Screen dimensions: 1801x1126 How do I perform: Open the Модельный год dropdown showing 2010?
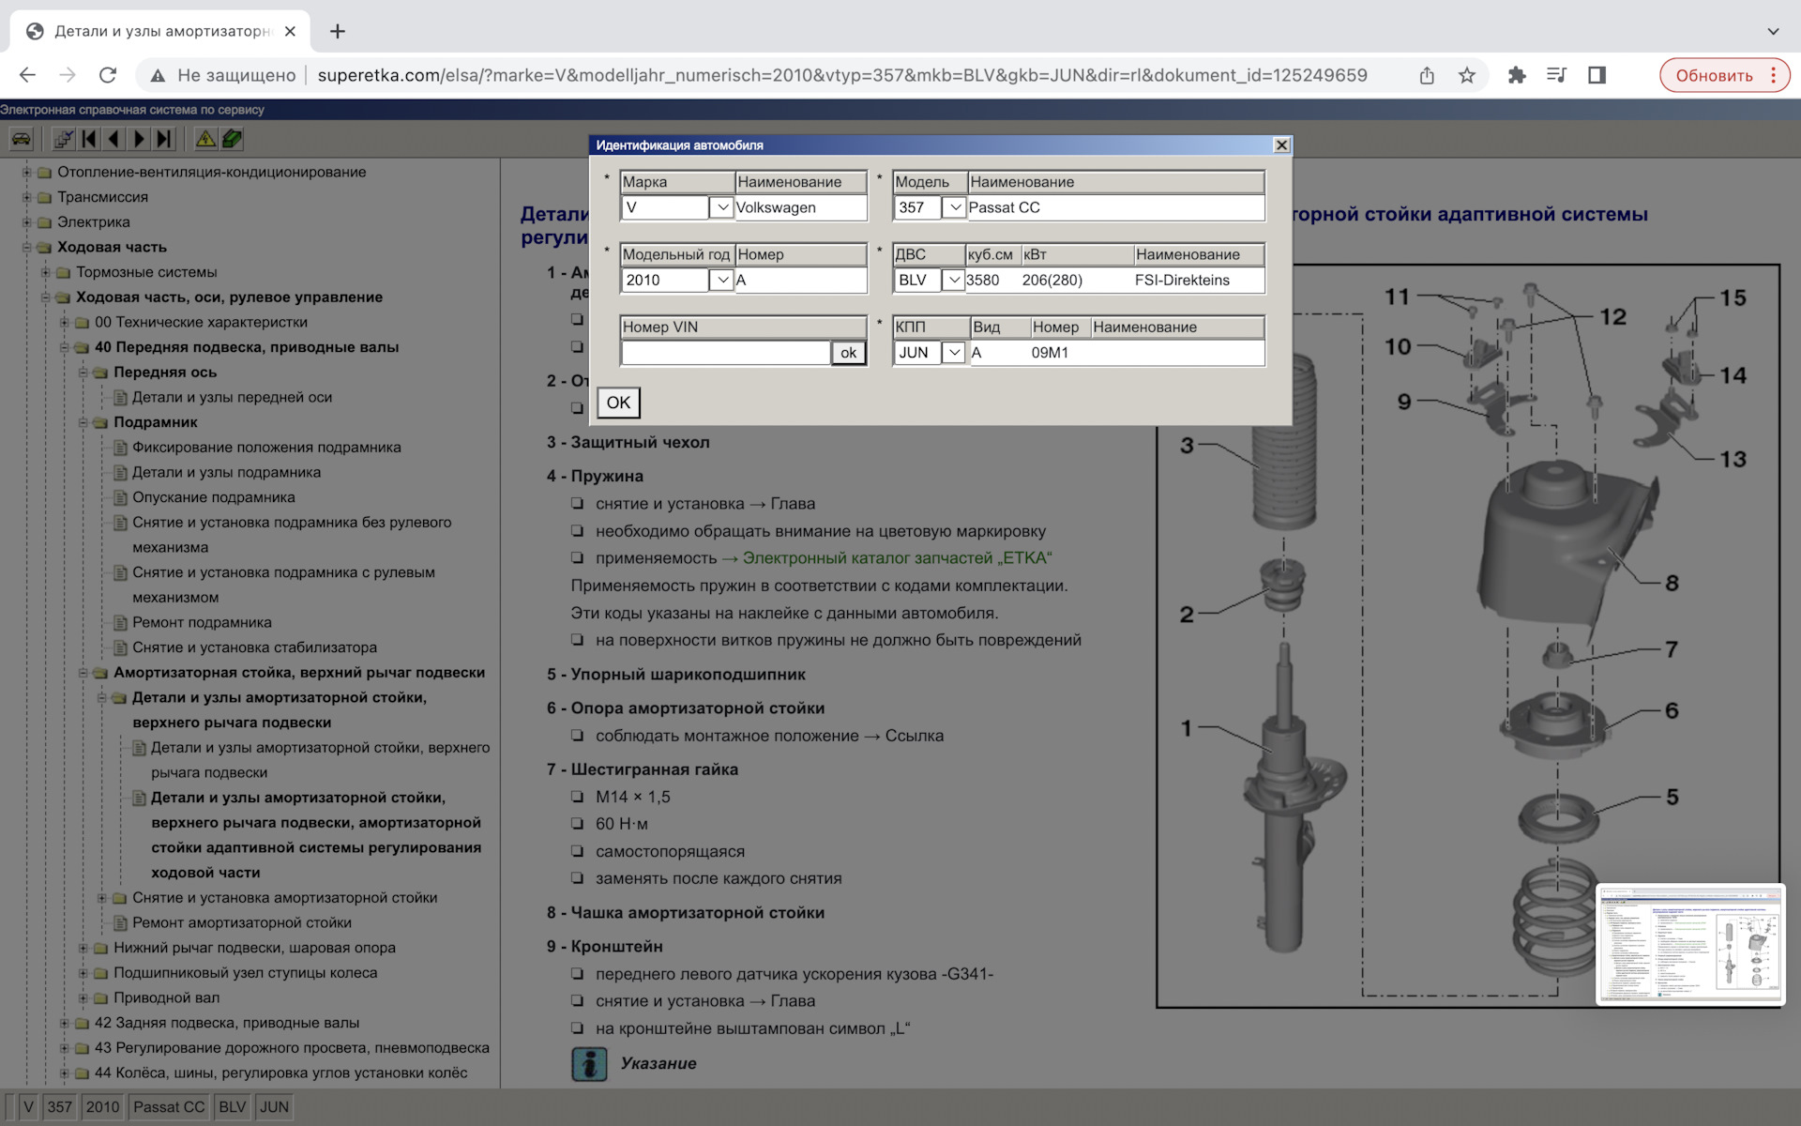(x=720, y=280)
